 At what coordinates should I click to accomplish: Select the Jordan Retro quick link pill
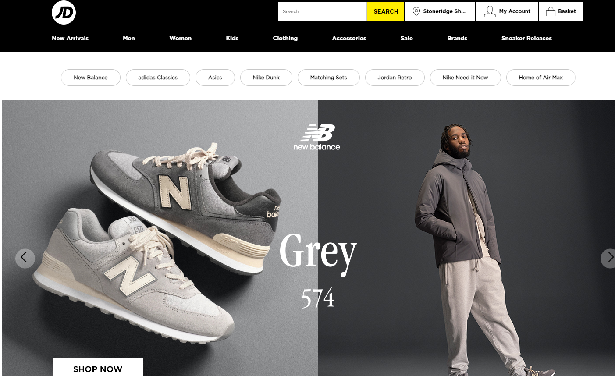tap(395, 78)
